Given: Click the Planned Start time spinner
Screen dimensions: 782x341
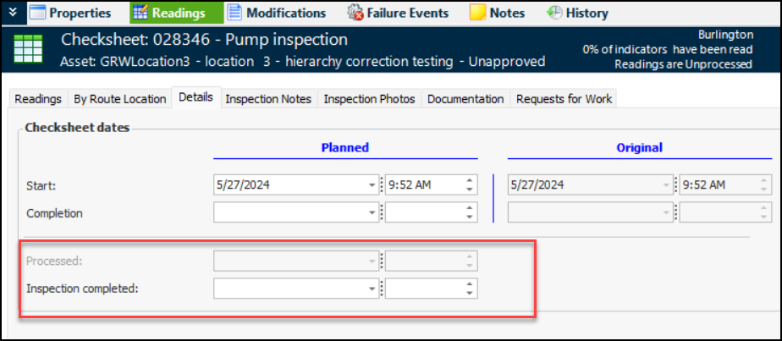Looking at the screenshot, I should 469,185.
